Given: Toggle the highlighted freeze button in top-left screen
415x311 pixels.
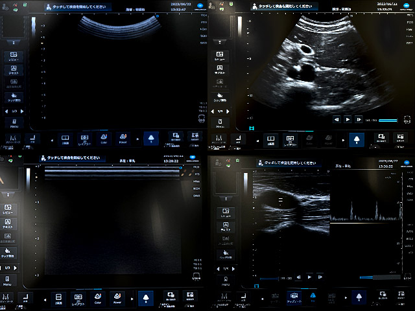Looking at the screenshot, I should (151, 138).
